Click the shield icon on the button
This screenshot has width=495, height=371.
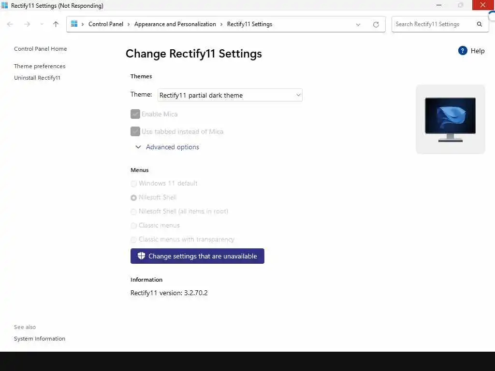(x=141, y=256)
